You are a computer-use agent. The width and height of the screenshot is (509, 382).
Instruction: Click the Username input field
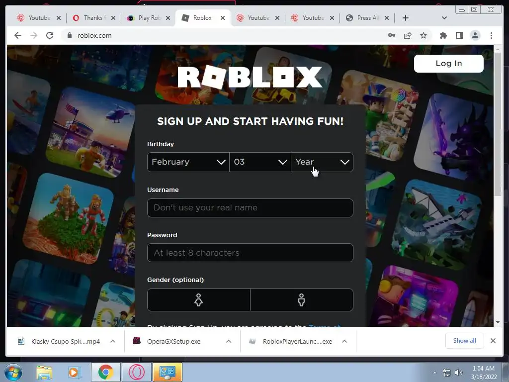pos(250,207)
